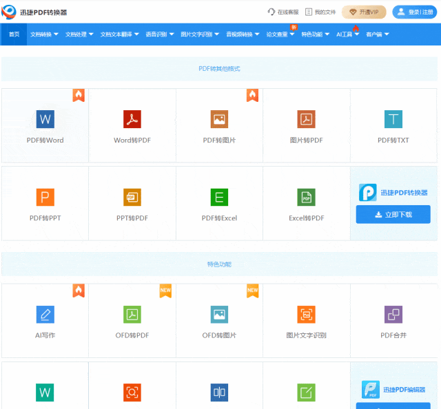Open the PDF转TXT teal T icon
441x409 pixels.
coord(393,119)
